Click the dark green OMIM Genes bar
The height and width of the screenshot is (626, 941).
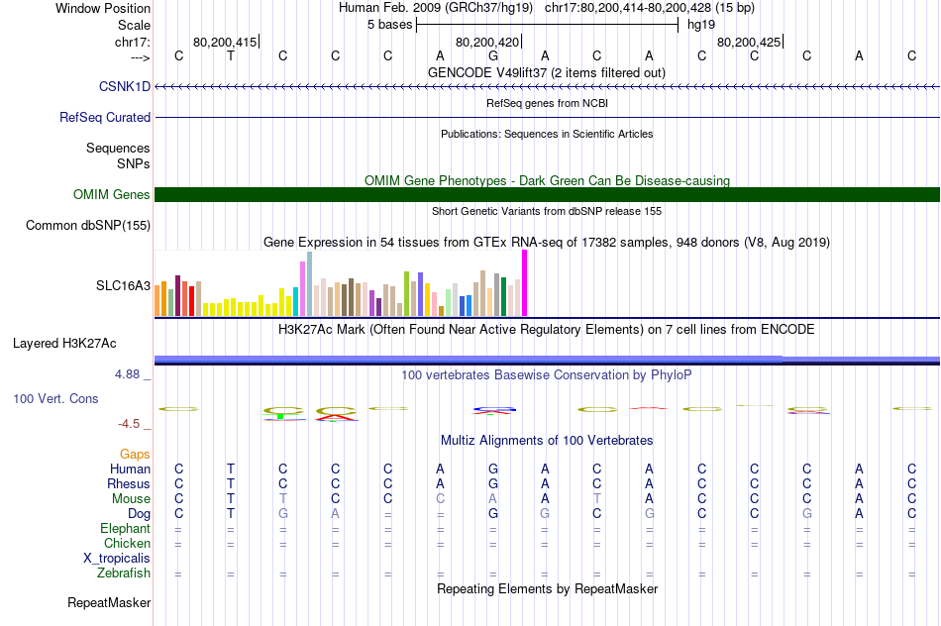pos(547,194)
